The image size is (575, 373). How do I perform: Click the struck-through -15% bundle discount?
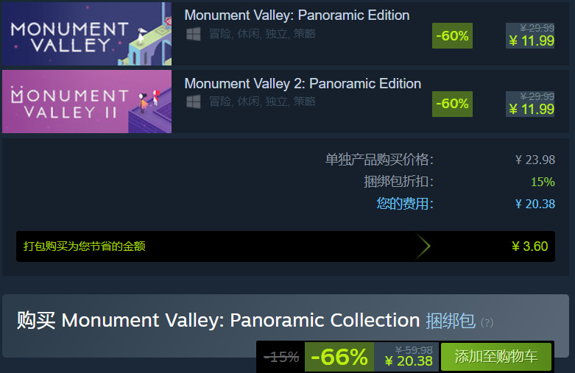click(281, 357)
